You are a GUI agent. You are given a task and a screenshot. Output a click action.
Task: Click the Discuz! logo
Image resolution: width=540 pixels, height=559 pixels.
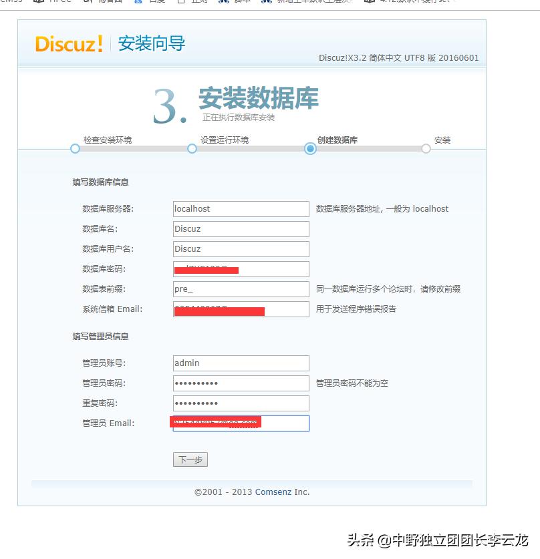(70, 44)
